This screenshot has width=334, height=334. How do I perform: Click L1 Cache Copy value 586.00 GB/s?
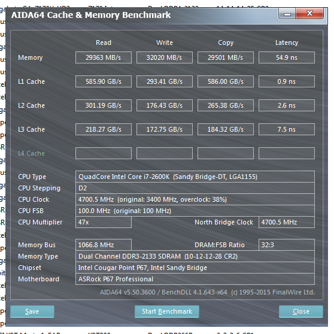coord(226,81)
